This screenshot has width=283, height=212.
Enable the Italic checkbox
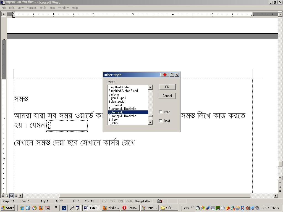161,112
